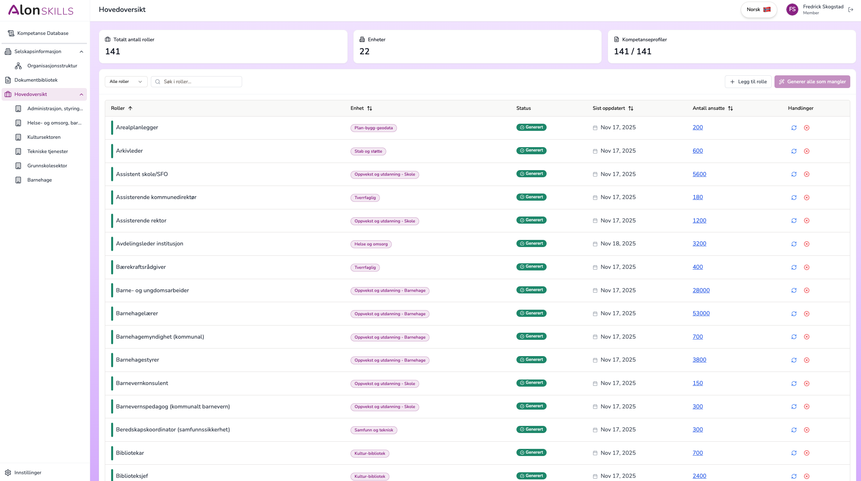Toggle sorting on Antall ansatte column
The height and width of the screenshot is (481, 861).
[731, 108]
